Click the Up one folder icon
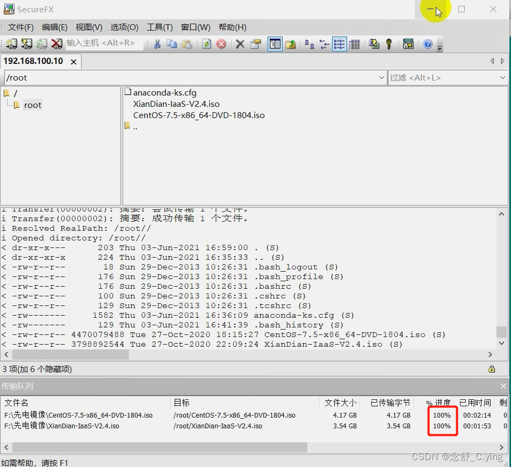This screenshot has width=511, height=467. [290, 43]
